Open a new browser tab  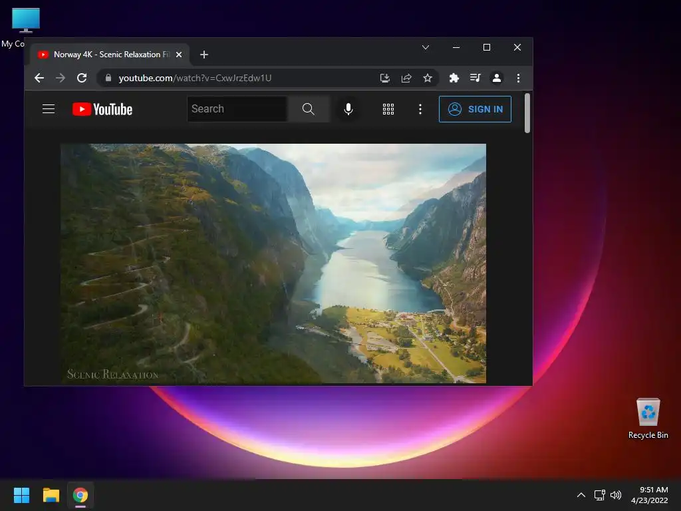click(204, 55)
